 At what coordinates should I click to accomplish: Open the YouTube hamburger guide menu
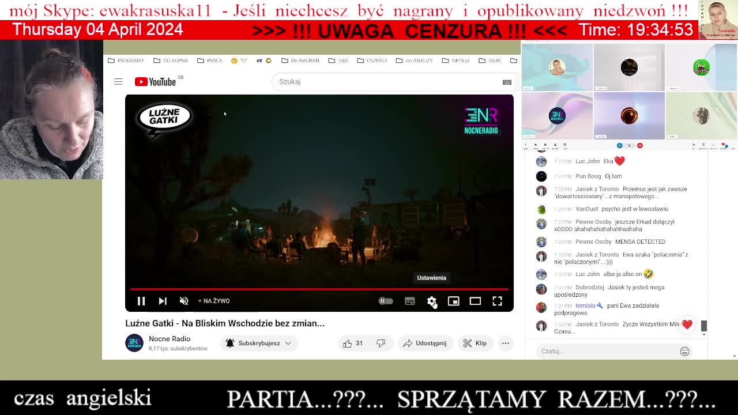pos(118,82)
